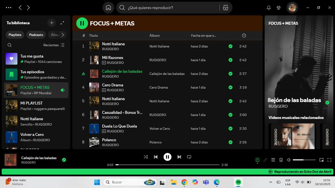Toggle the repeat mode
Viewport: 335px width, 188px height.
[x=189, y=157]
